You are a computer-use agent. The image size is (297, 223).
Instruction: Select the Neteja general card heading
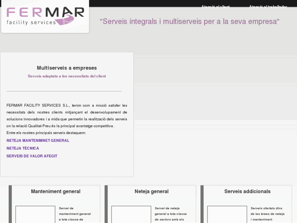[152, 191]
